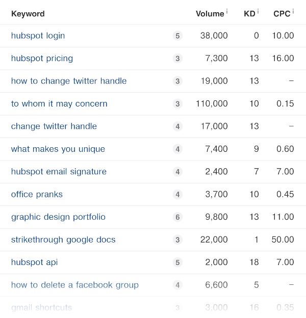Click the badge 4 beside office pranks
Viewport: 306px width, 318px height.
(x=177, y=195)
